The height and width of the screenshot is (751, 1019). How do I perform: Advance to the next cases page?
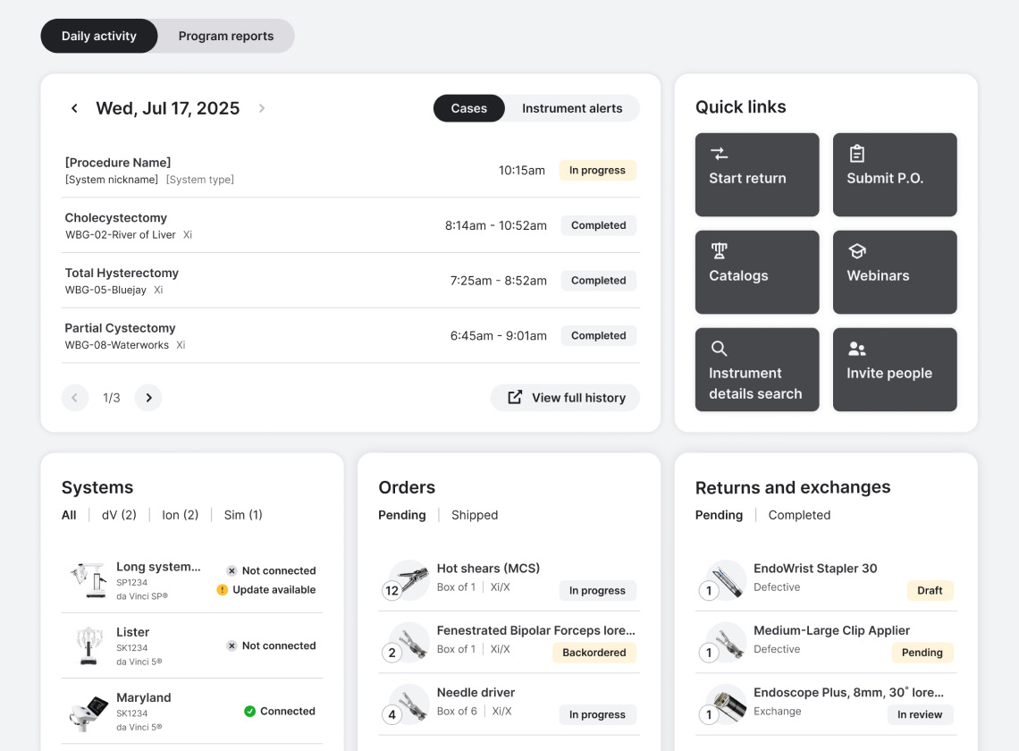(x=148, y=397)
